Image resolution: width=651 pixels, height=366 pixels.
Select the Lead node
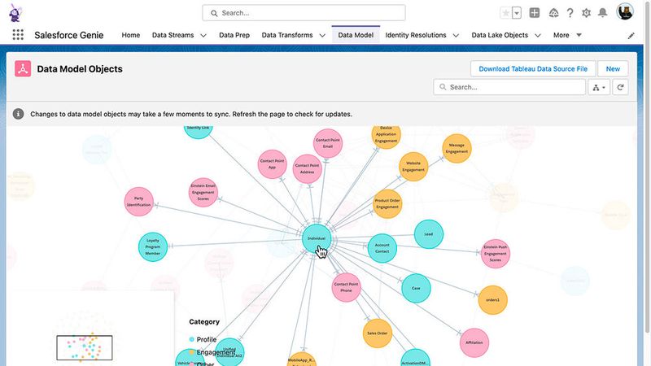(x=429, y=234)
